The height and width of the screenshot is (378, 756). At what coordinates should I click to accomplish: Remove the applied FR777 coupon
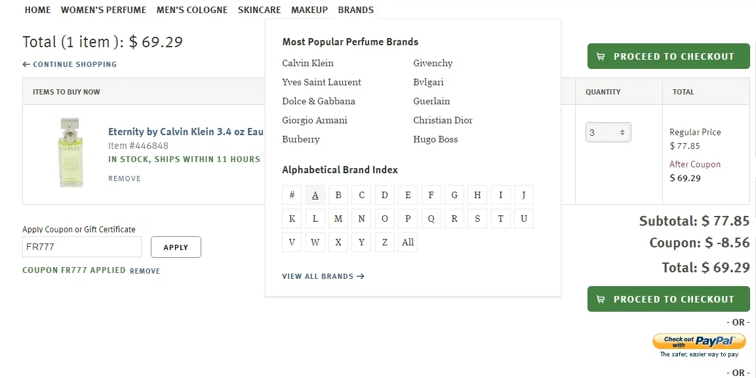pos(145,271)
